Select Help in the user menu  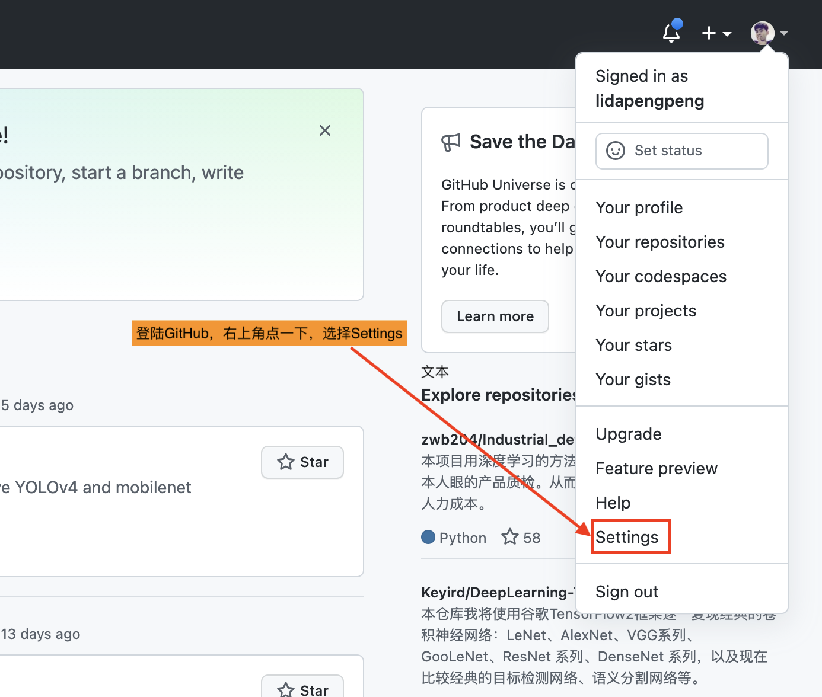pos(613,503)
